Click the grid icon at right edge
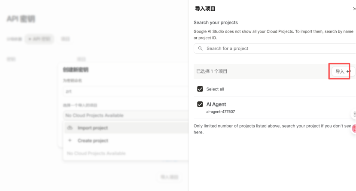This screenshot has width=356, height=191. 354,114
